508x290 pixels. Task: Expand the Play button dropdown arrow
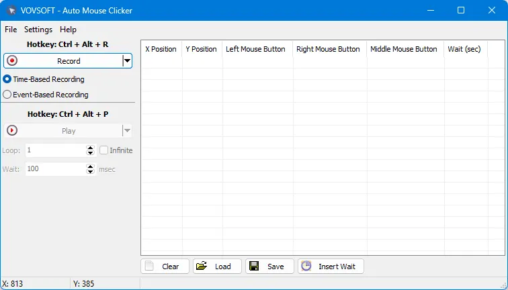126,131
